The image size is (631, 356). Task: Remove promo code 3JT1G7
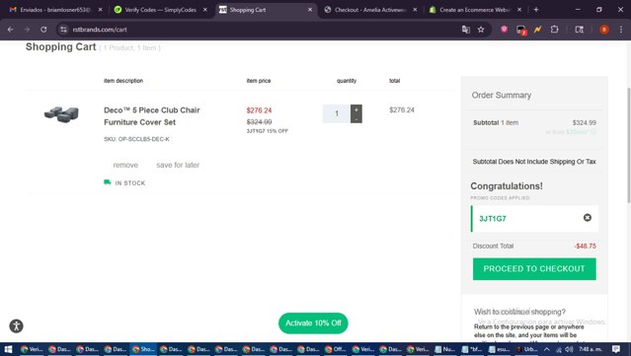pos(588,217)
